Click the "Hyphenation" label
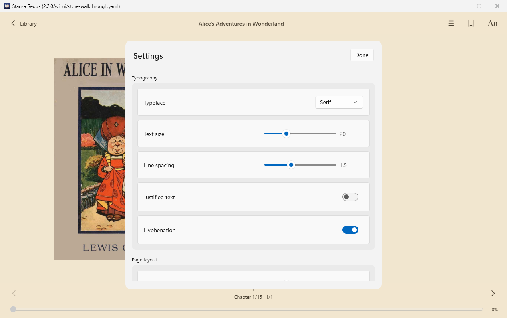 [160, 230]
